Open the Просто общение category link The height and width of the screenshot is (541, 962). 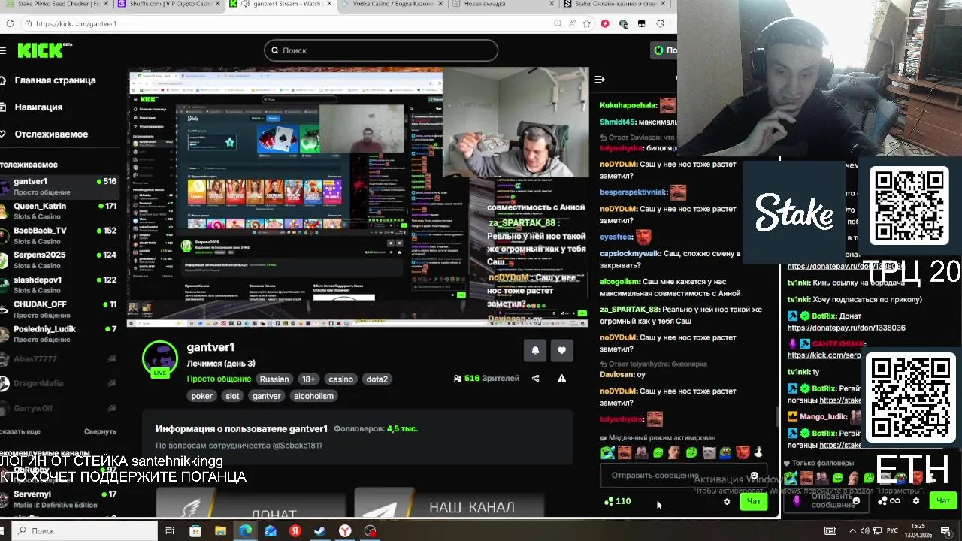pos(219,379)
